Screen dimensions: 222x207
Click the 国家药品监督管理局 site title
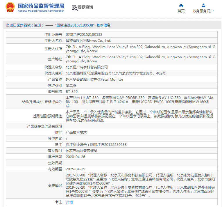click(41, 6)
